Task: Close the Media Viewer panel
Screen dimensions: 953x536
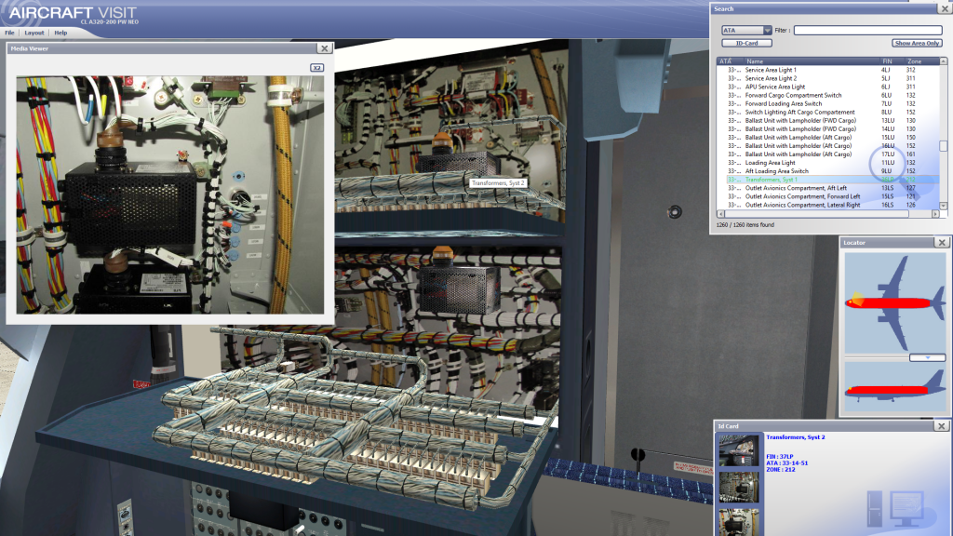Action: pyautogui.click(x=325, y=48)
